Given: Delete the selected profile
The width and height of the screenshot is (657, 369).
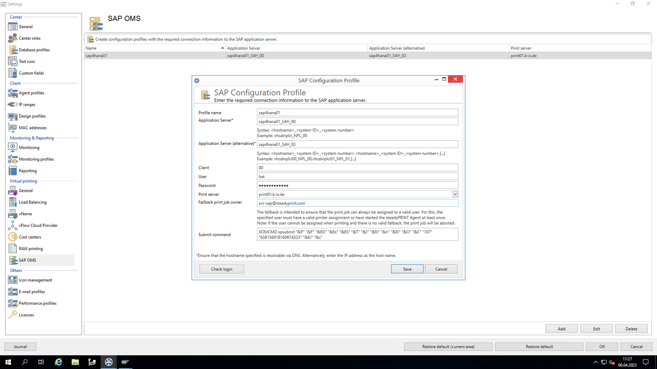Looking at the screenshot, I should coord(631,329).
